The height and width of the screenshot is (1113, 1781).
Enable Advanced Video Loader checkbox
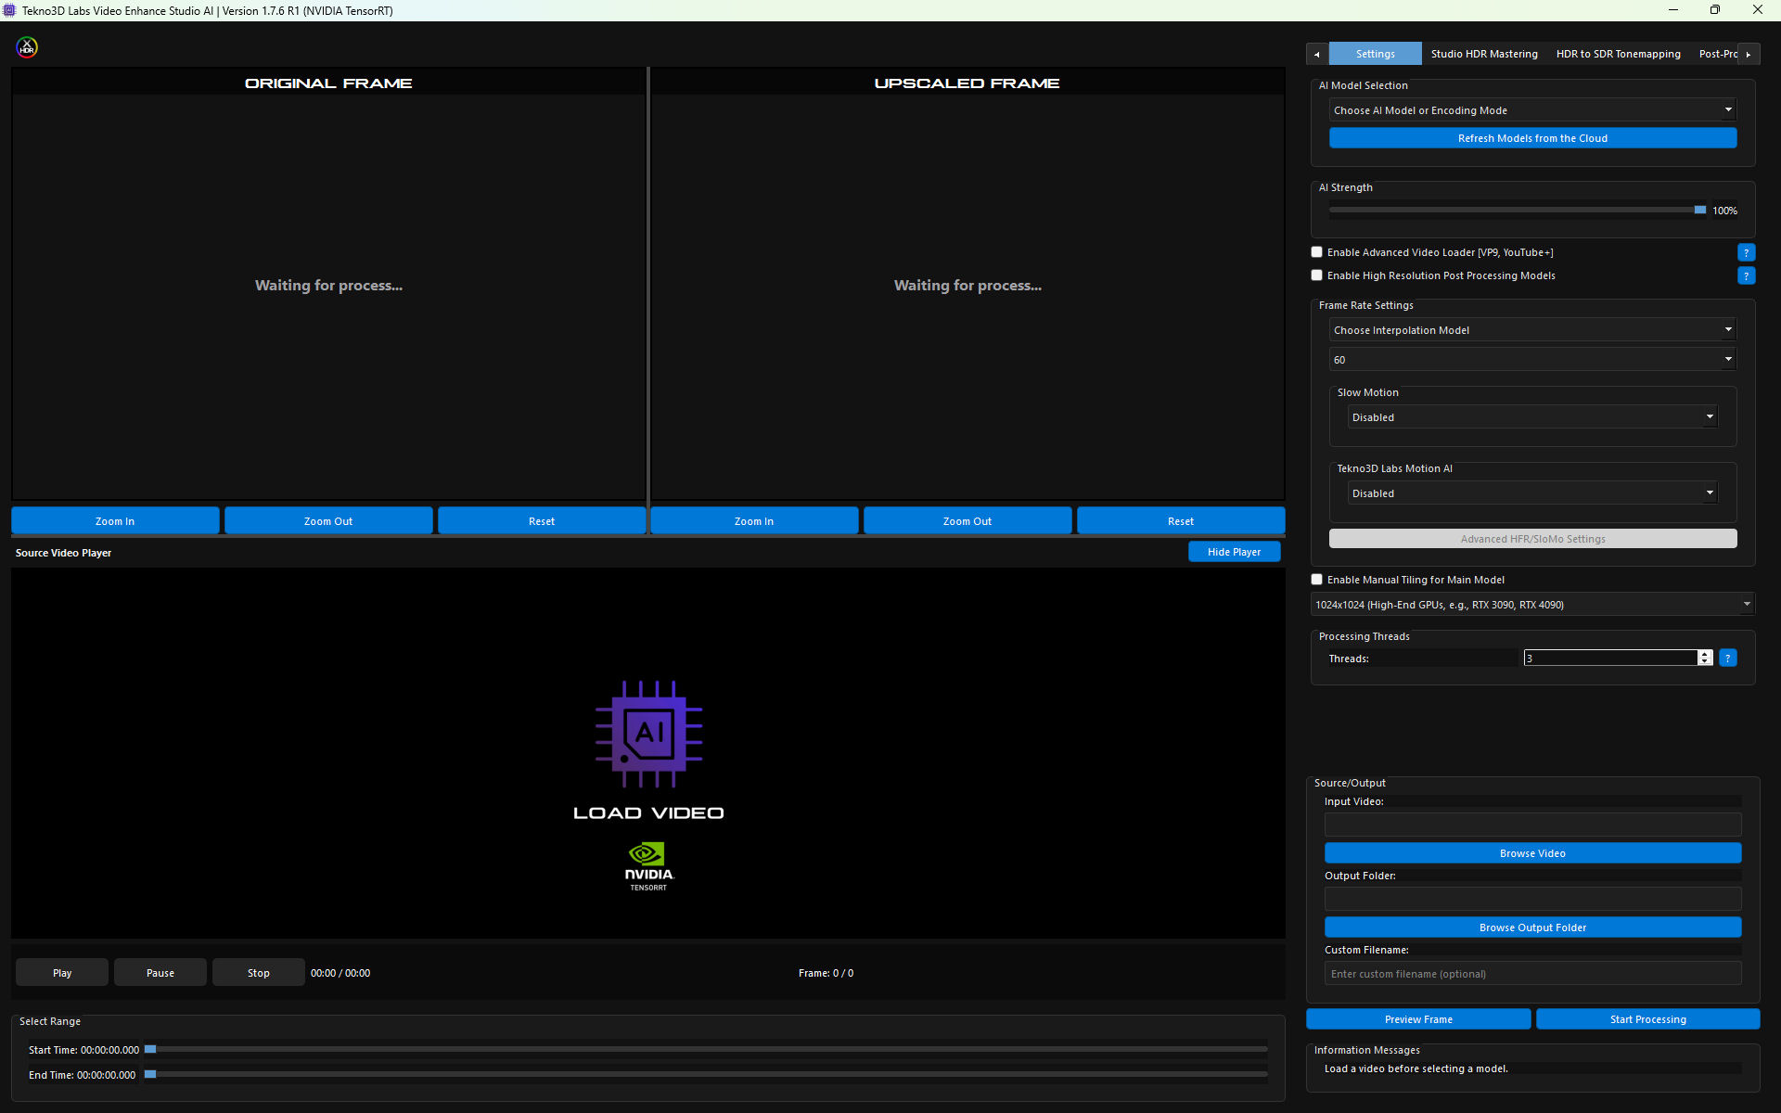click(1316, 252)
